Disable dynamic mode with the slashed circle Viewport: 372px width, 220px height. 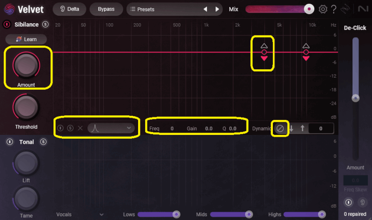(280, 128)
